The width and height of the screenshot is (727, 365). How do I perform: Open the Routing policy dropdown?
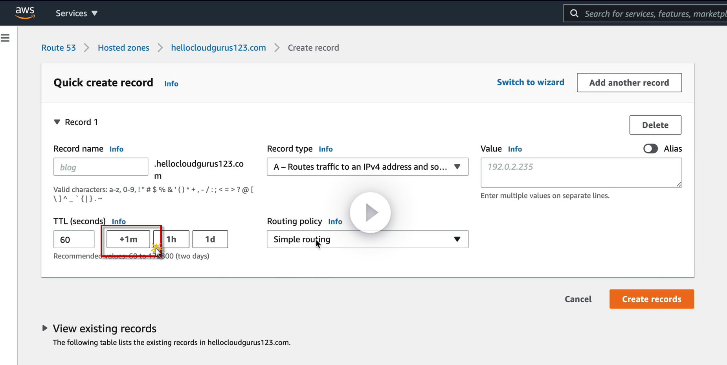tap(367, 239)
